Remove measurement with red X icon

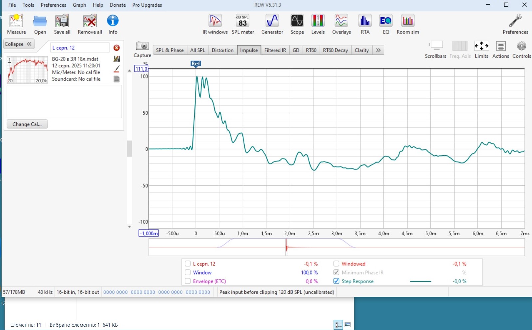117,48
